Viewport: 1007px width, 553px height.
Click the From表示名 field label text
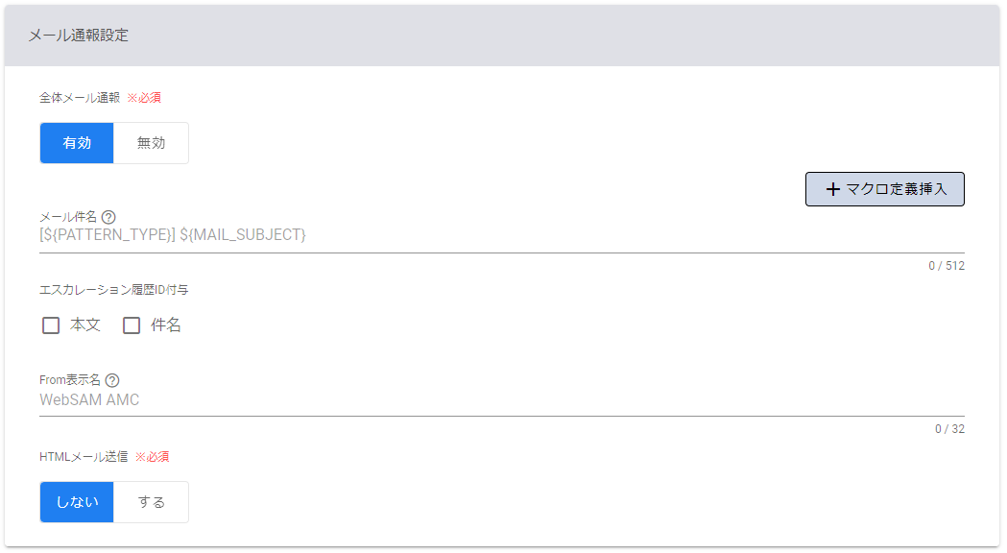(x=70, y=380)
